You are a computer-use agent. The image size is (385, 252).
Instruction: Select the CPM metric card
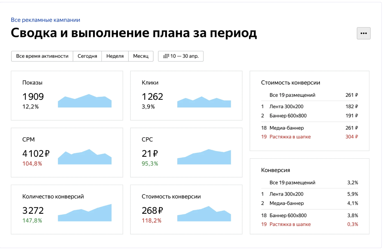point(67,152)
